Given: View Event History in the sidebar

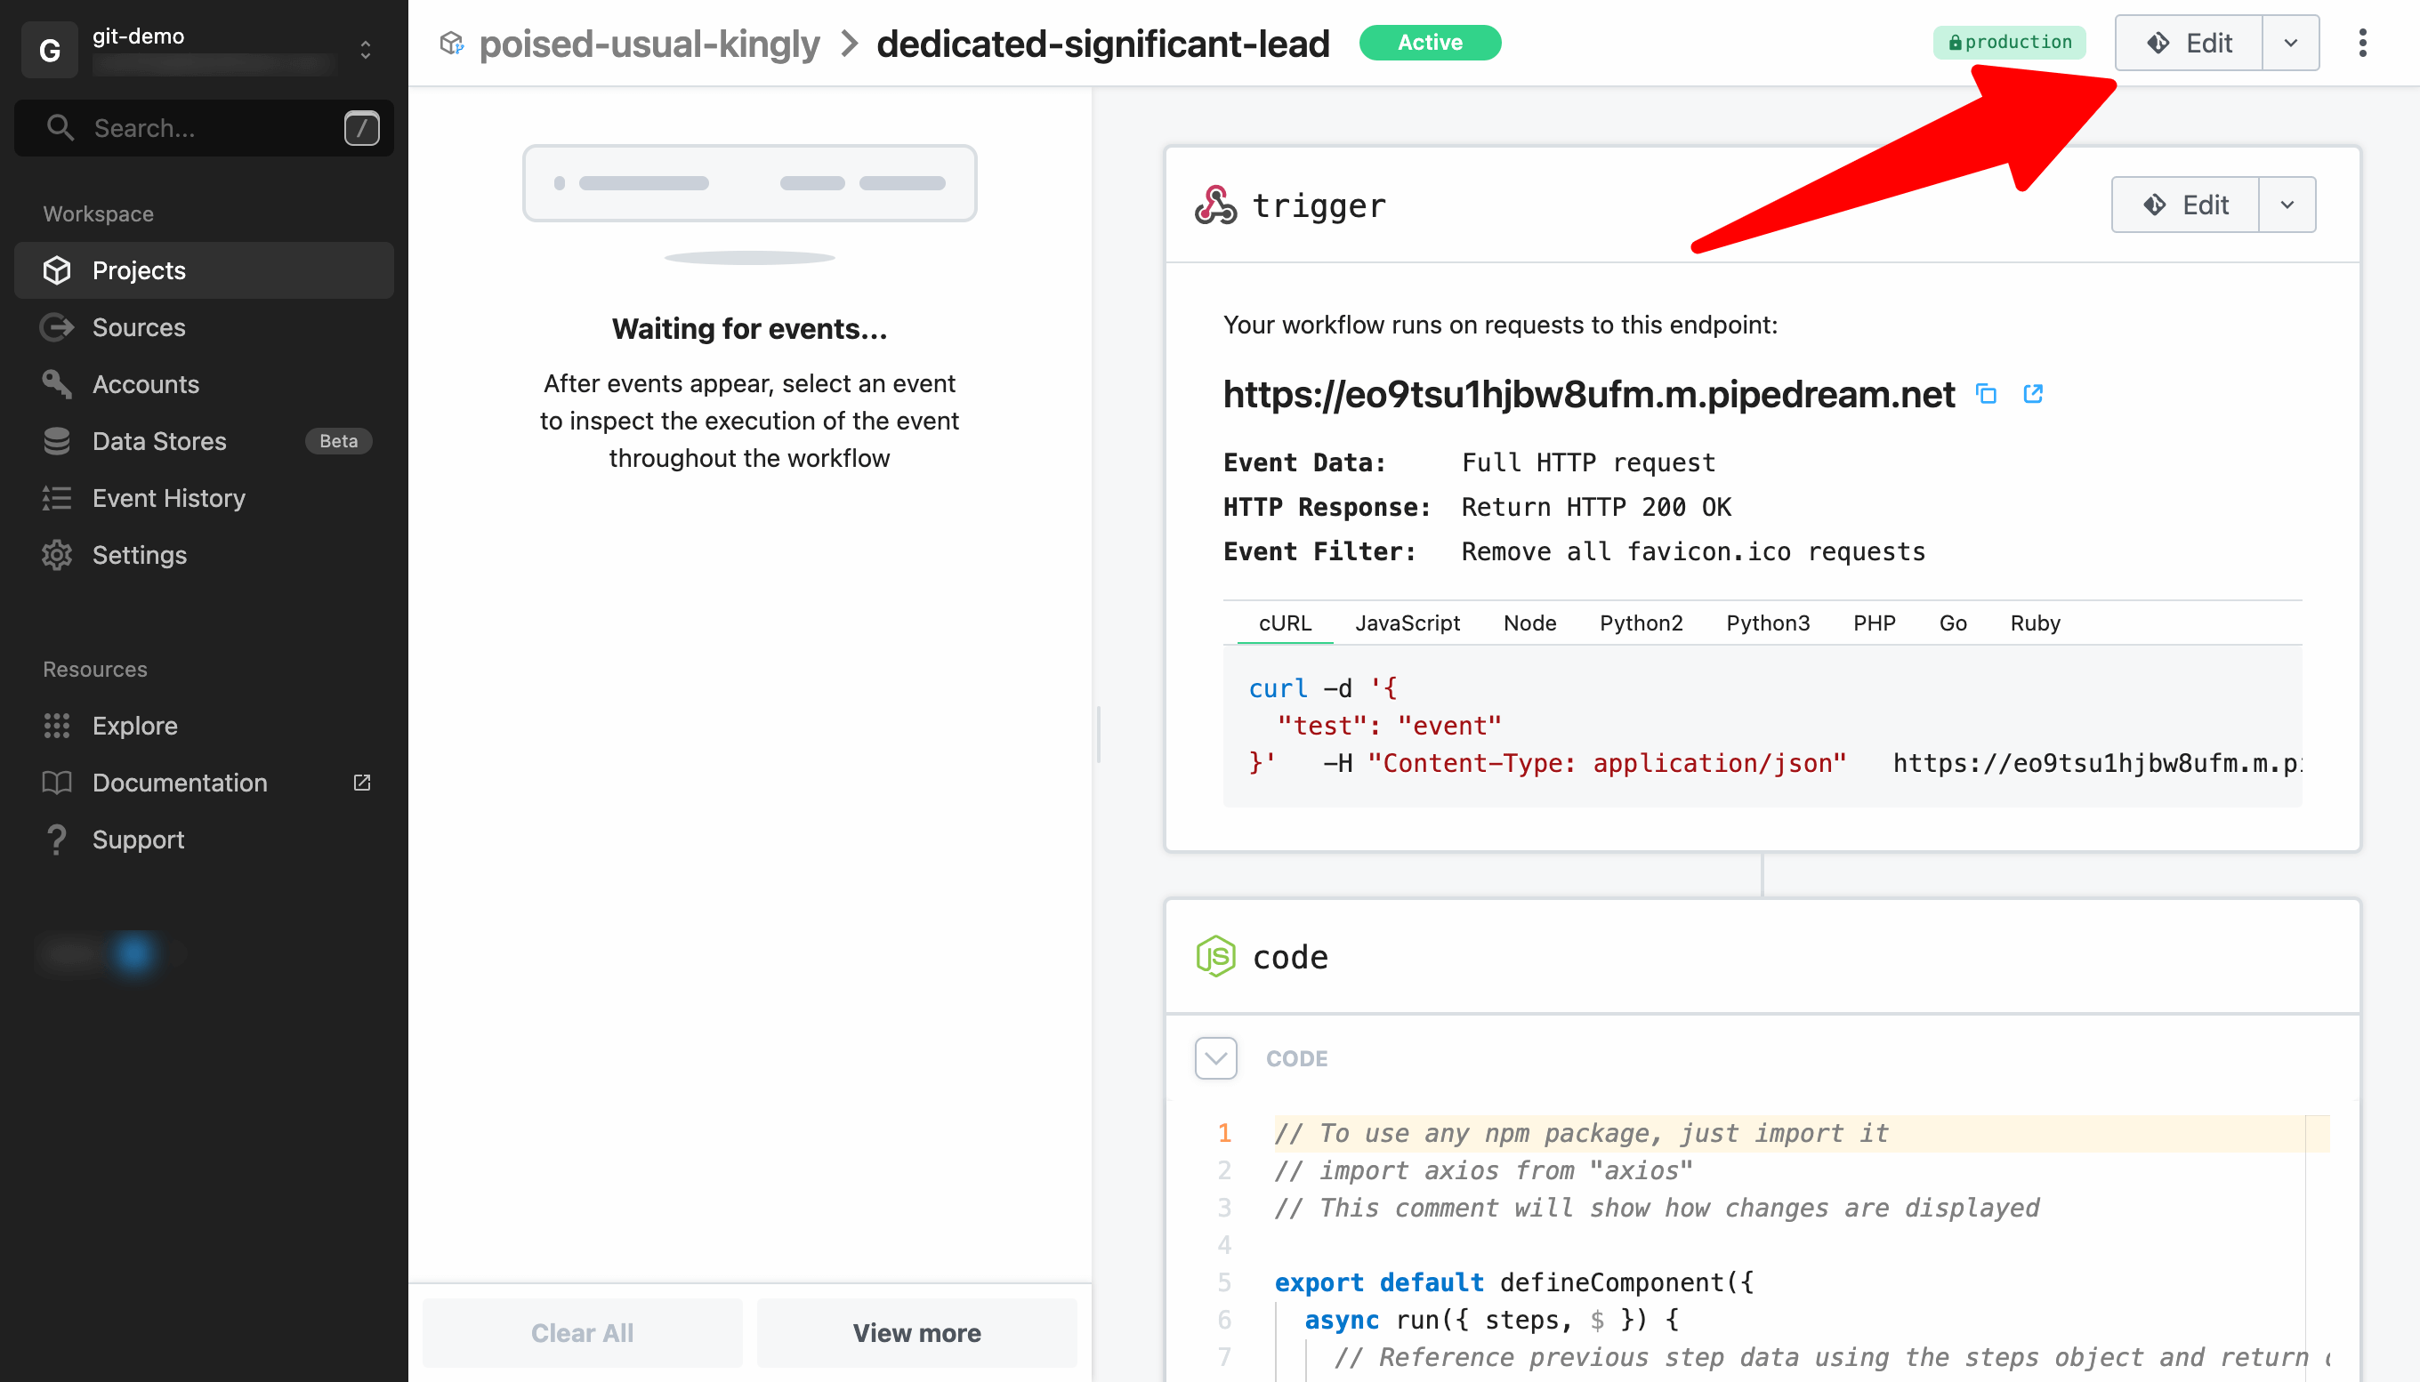Looking at the screenshot, I should pyautogui.click(x=168, y=497).
